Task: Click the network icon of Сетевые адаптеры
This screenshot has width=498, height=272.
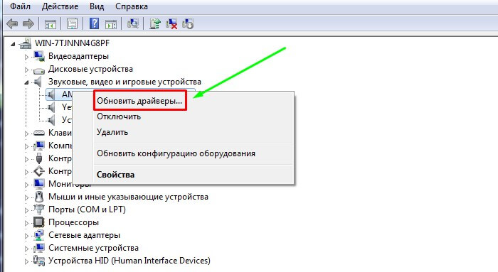Action: [39, 235]
